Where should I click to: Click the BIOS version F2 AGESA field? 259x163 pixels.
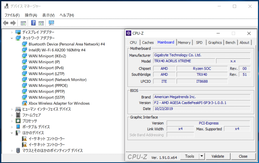coord(202,103)
